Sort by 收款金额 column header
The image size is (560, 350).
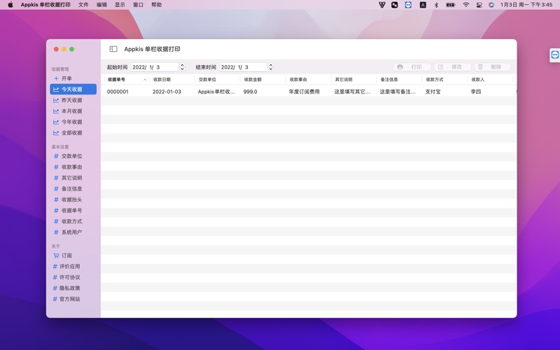(x=263, y=80)
